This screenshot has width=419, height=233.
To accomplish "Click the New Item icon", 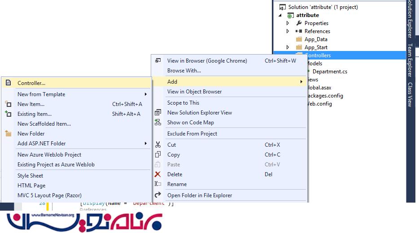I will 8,104.
